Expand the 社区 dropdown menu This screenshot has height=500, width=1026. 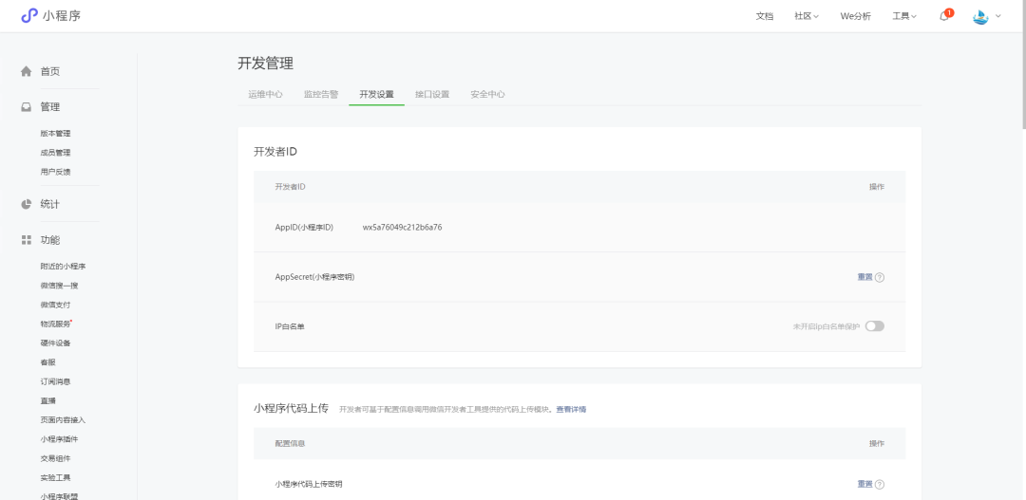click(807, 16)
